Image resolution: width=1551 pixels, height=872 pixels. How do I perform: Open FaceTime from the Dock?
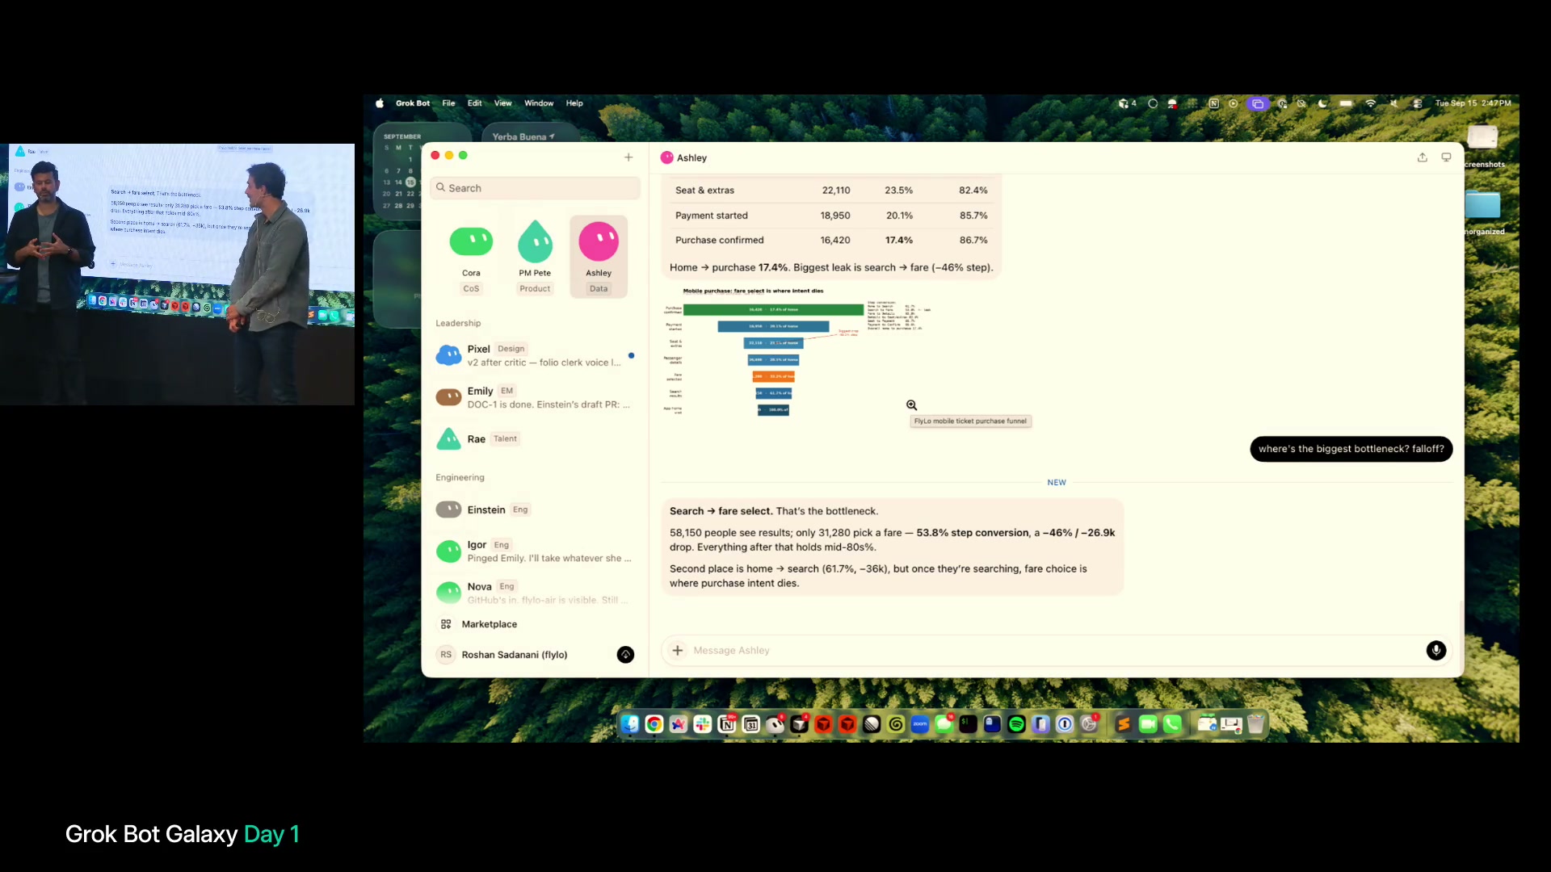click(x=1148, y=724)
